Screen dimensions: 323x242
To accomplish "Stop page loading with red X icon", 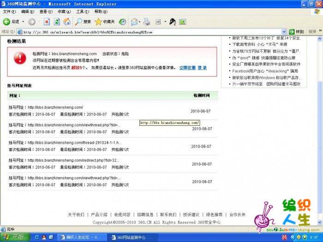I will tap(47, 22).
